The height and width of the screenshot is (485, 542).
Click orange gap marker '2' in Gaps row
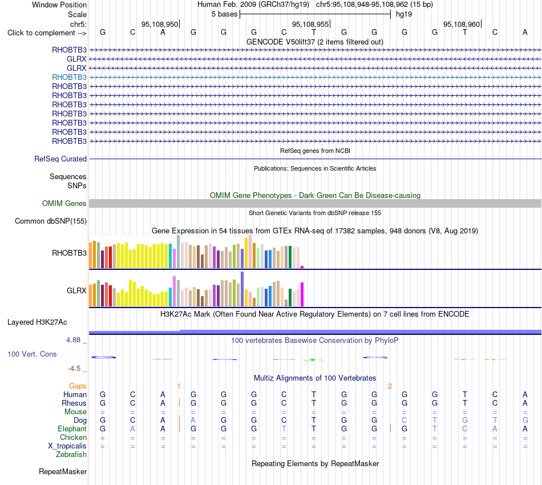click(390, 386)
